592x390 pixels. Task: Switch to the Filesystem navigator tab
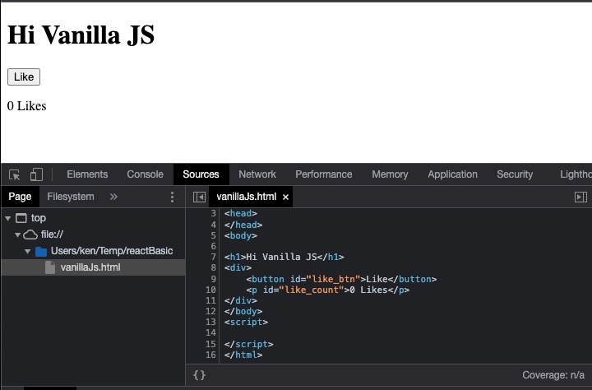(71, 197)
